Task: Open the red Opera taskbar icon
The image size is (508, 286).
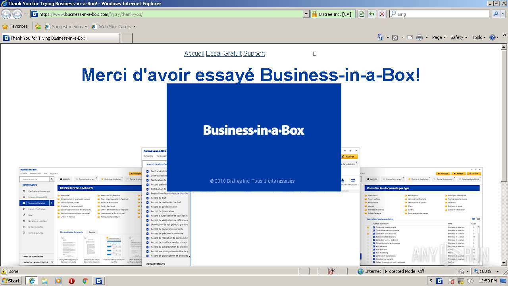Action: [x=72, y=281]
